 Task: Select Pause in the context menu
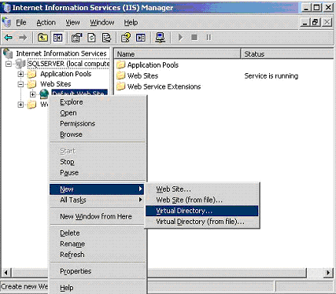coord(98,172)
